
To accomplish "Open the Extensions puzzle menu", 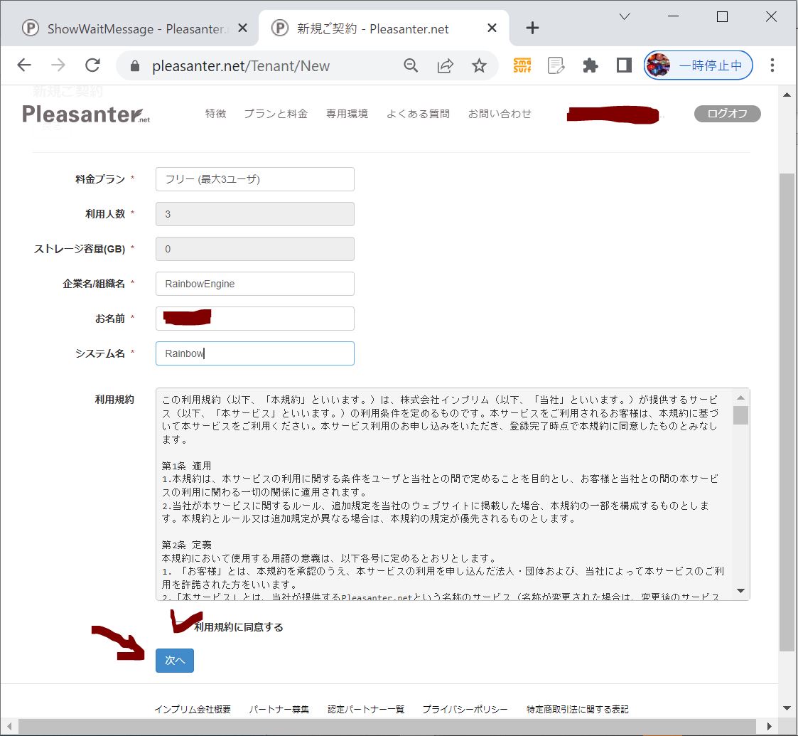I will [x=591, y=65].
